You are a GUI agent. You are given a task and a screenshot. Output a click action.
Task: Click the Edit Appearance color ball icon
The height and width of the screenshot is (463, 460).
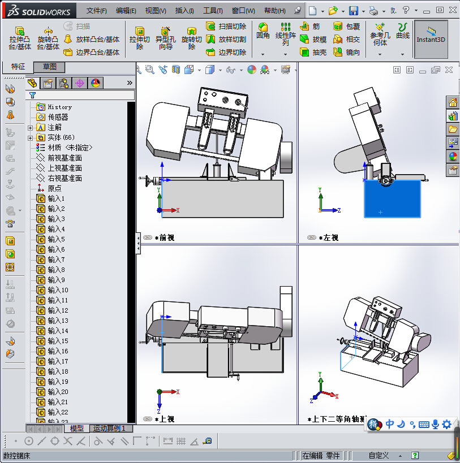[252, 70]
